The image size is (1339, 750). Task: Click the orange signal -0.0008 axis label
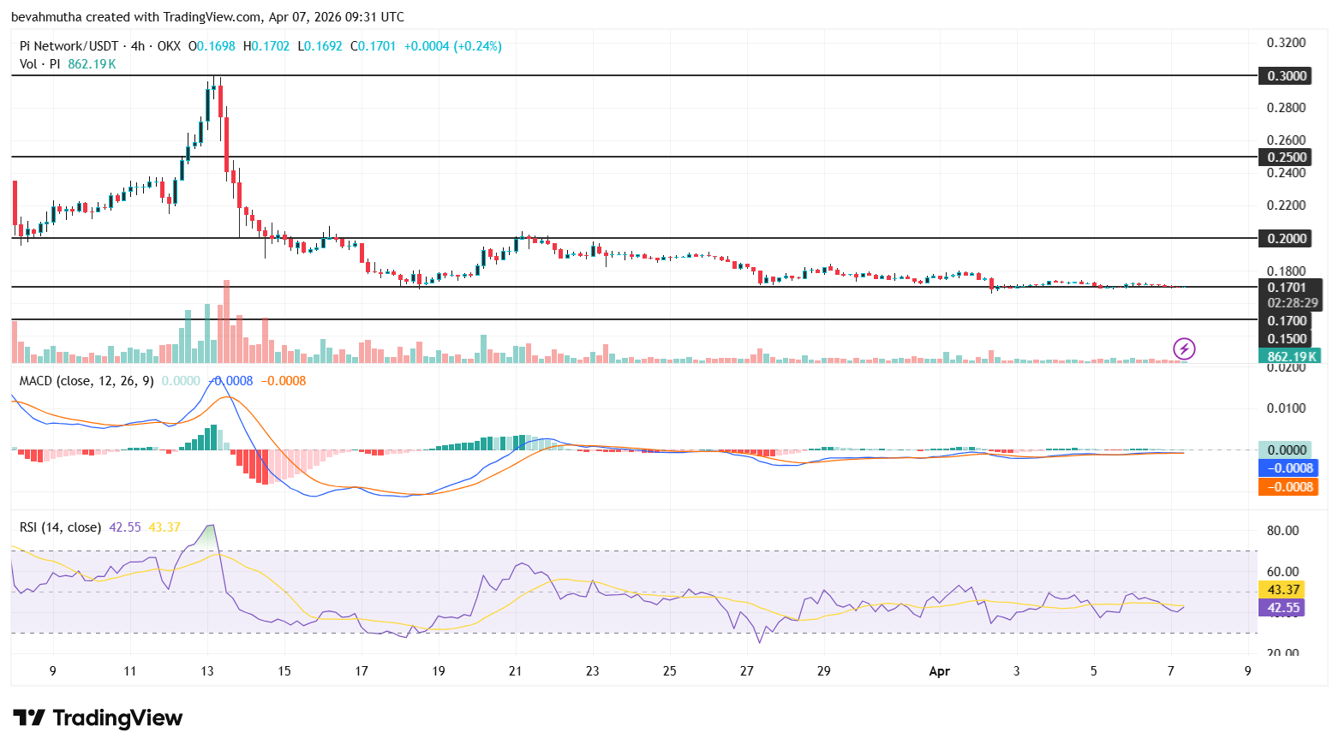point(1288,487)
